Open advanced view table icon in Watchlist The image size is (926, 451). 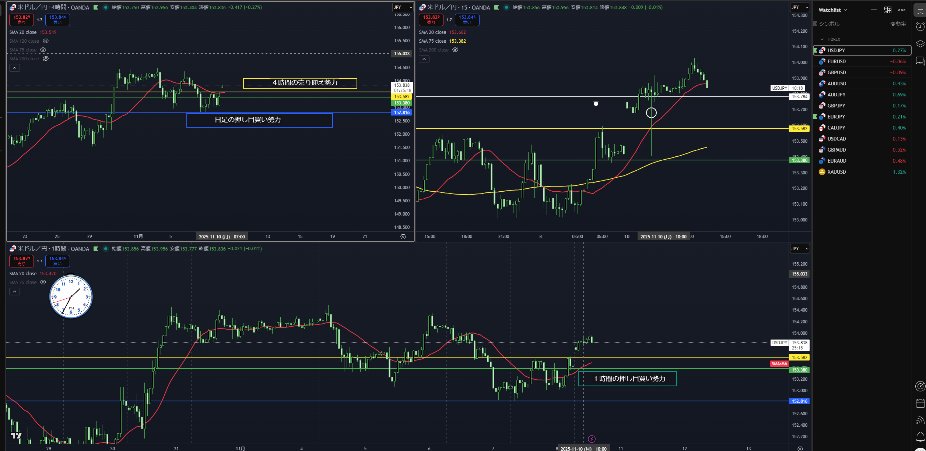pos(888,10)
